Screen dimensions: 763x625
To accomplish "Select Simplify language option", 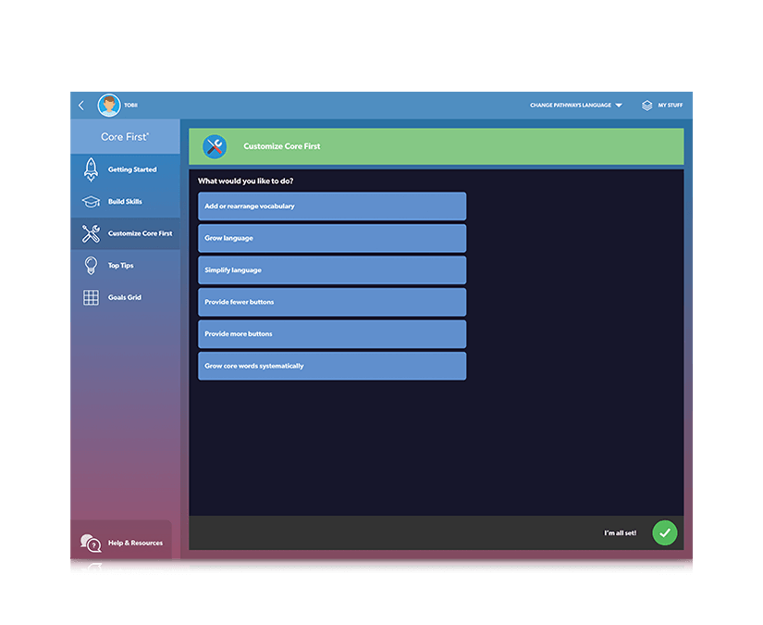I will point(331,269).
